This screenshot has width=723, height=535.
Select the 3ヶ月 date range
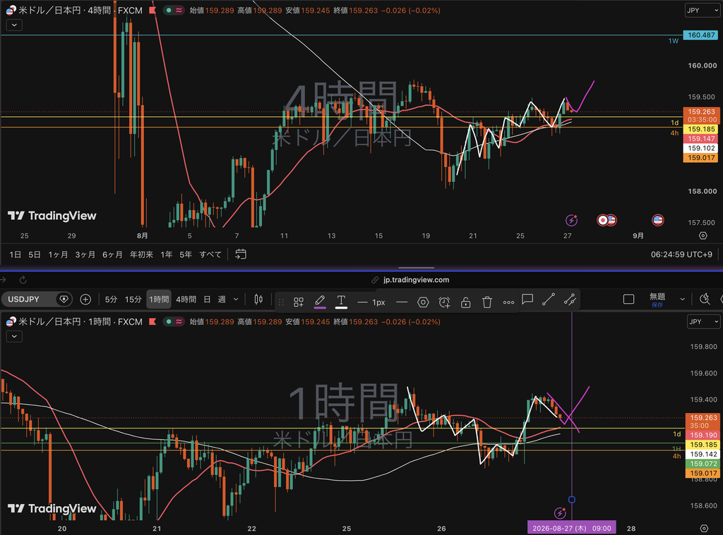pos(85,254)
